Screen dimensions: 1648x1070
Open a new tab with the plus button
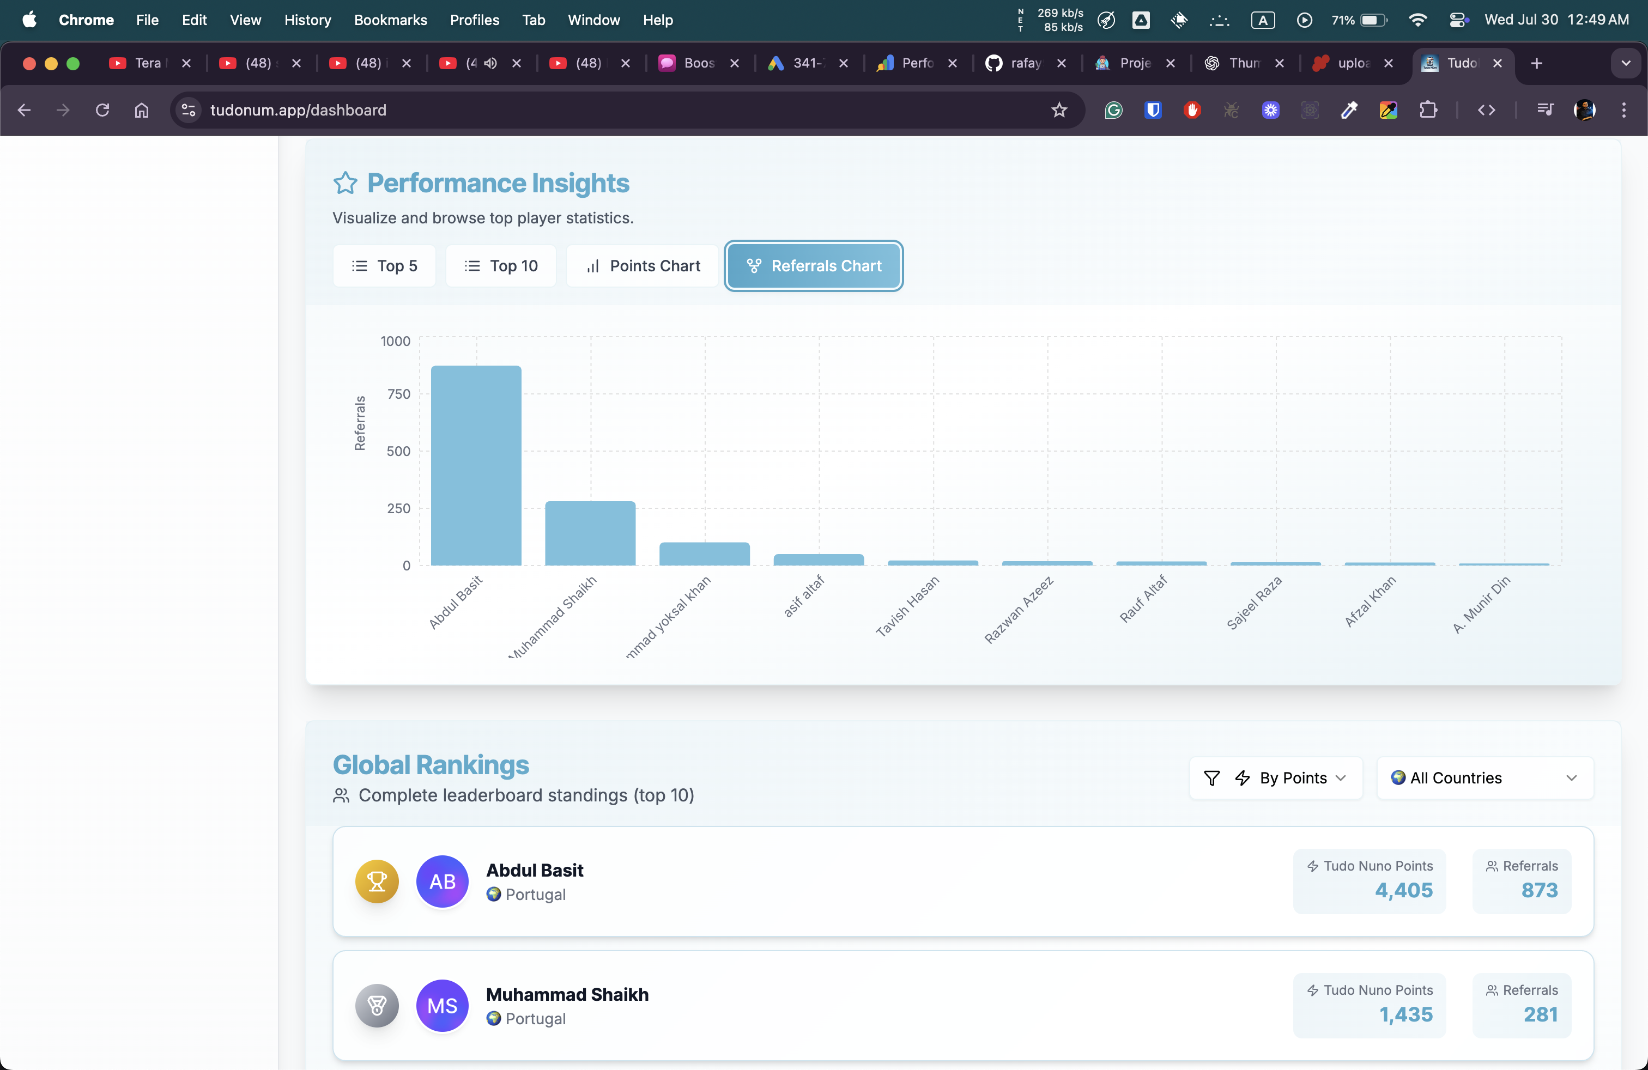[1536, 63]
